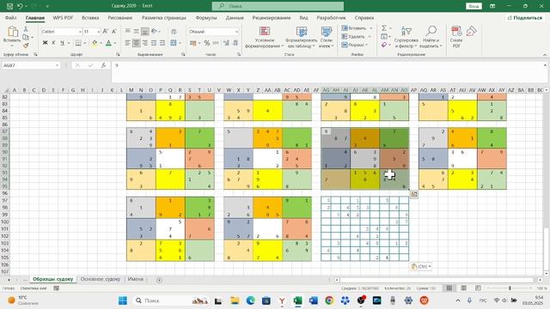Click the Percent Style icon
Screen dimensions: 550x309
[207, 43]
